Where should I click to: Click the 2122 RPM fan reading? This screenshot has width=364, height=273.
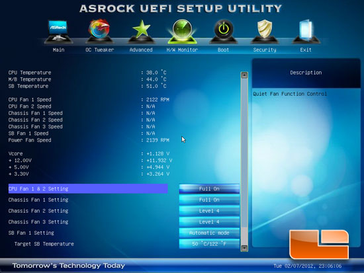point(158,100)
